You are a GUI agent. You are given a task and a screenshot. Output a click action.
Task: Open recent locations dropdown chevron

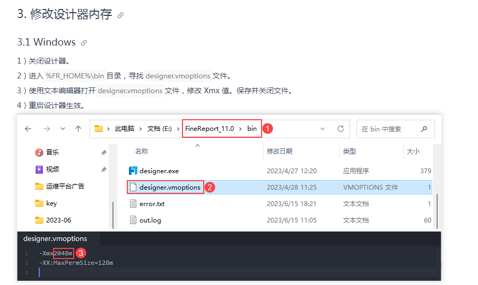coord(63,129)
